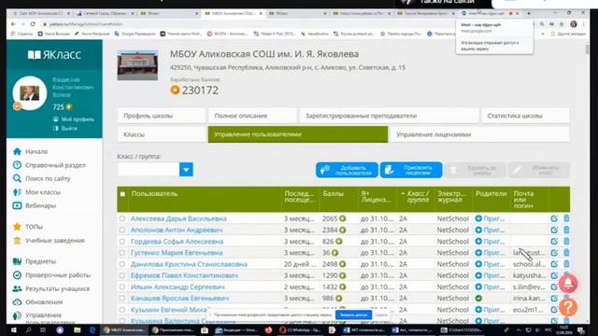This screenshot has width=598, height=336.
Task: Click the blue allow-access button in bottom notification
Action: pos(353,315)
